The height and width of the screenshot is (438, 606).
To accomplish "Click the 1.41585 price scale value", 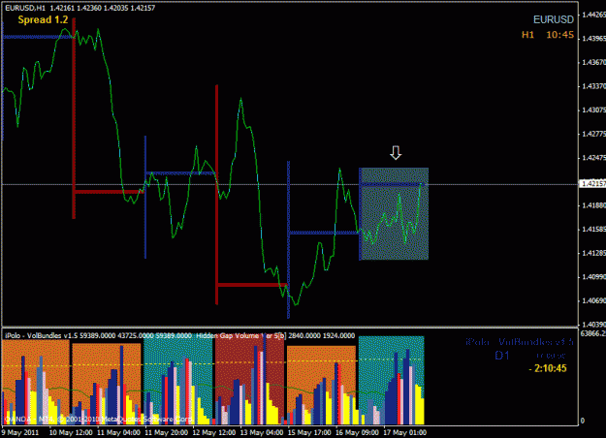I will [x=593, y=230].
